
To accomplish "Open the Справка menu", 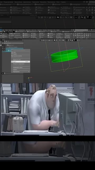I will [x=58, y=30].
